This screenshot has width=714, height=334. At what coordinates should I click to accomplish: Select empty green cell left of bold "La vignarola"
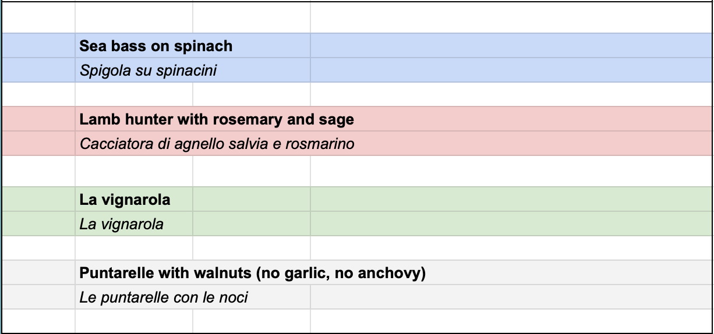coord(38,200)
